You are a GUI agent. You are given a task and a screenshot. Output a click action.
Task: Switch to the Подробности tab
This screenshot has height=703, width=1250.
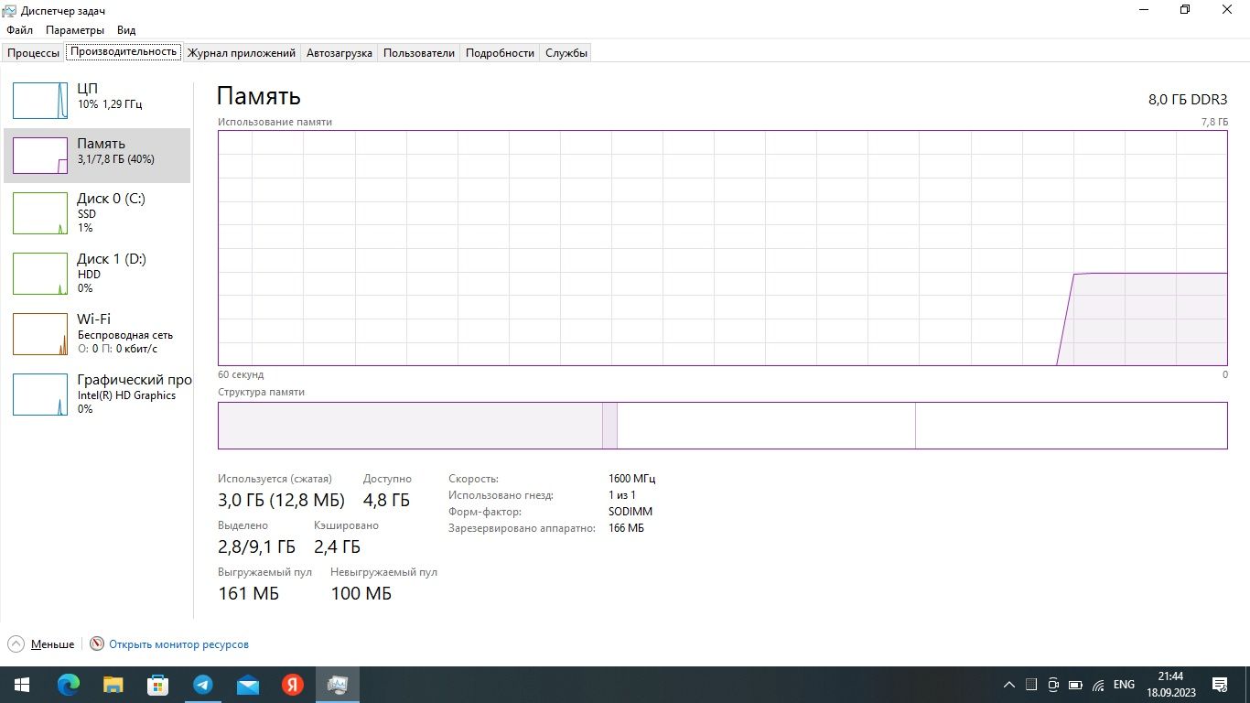tap(500, 53)
